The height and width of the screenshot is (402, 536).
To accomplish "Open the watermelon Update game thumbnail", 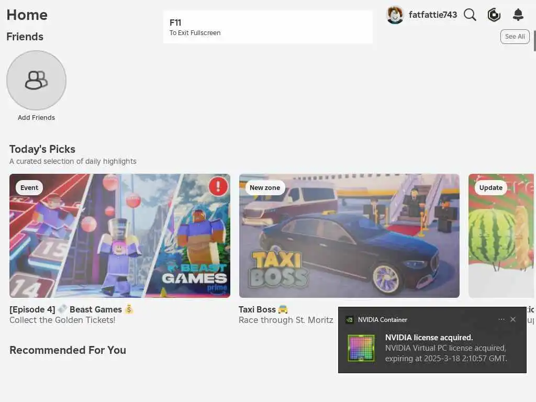I will 501,236.
